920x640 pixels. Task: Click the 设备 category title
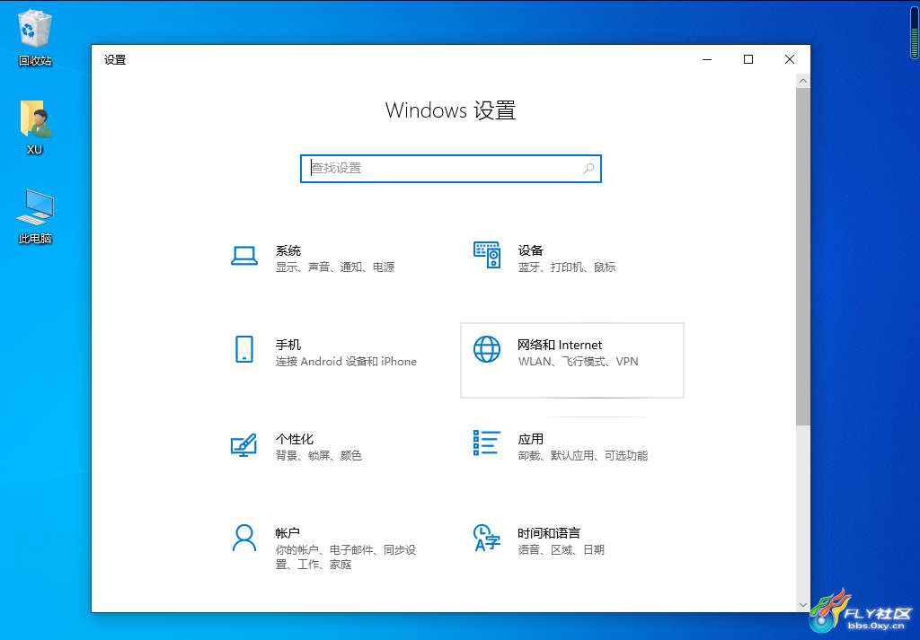click(530, 250)
